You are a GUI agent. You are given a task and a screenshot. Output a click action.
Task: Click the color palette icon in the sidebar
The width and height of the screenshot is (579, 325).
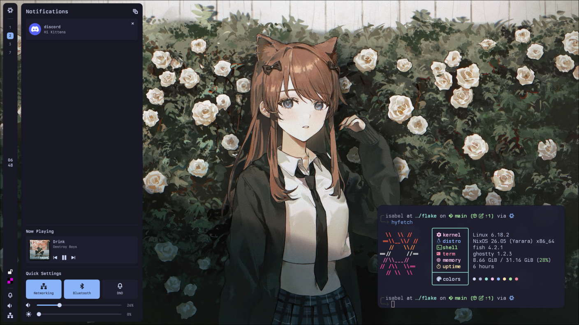pyautogui.click(x=10, y=281)
